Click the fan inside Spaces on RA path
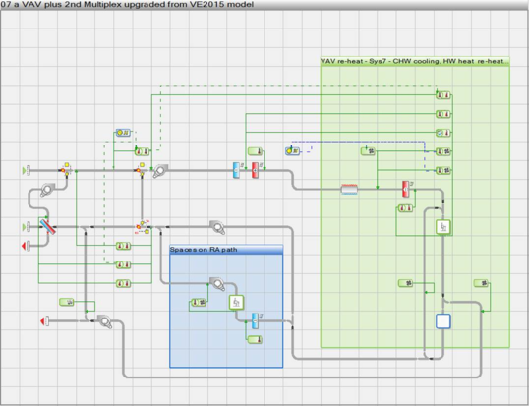This screenshot has height=406, width=529. 217,284
